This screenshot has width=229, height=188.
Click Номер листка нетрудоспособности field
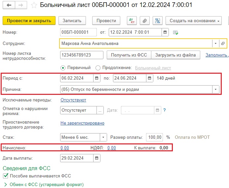coord(82,55)
